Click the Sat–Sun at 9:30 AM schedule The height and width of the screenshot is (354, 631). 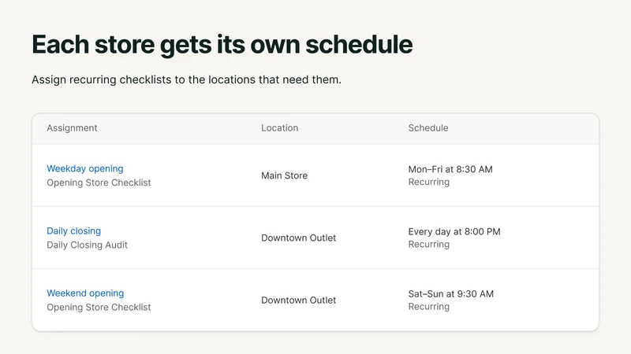[x=450, y=293]
